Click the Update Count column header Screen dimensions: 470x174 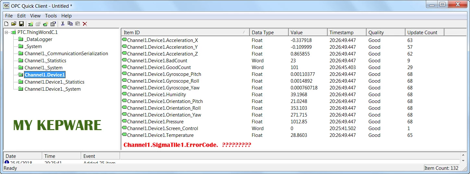tap(425, 32)
